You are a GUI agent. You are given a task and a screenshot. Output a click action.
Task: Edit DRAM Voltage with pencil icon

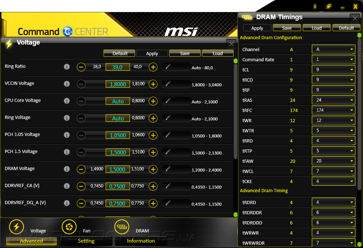168,169
